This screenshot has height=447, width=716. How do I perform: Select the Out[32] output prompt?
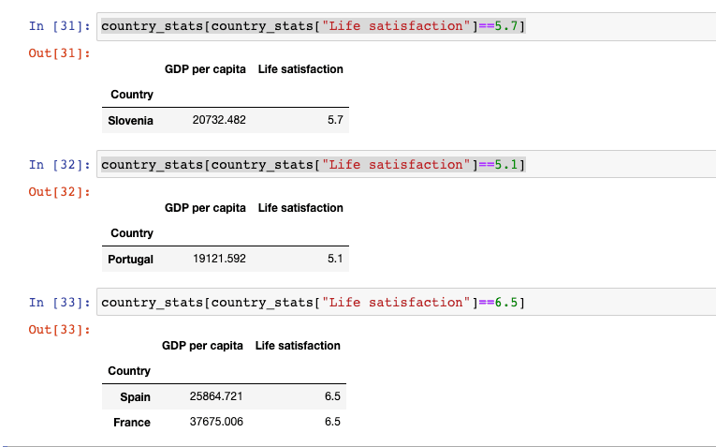(60, 192)
